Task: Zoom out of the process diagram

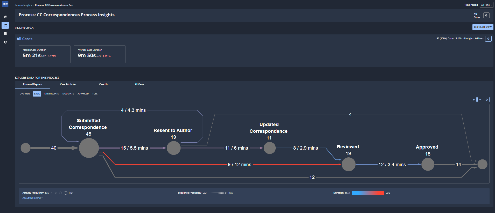Action: coord(480,100)
